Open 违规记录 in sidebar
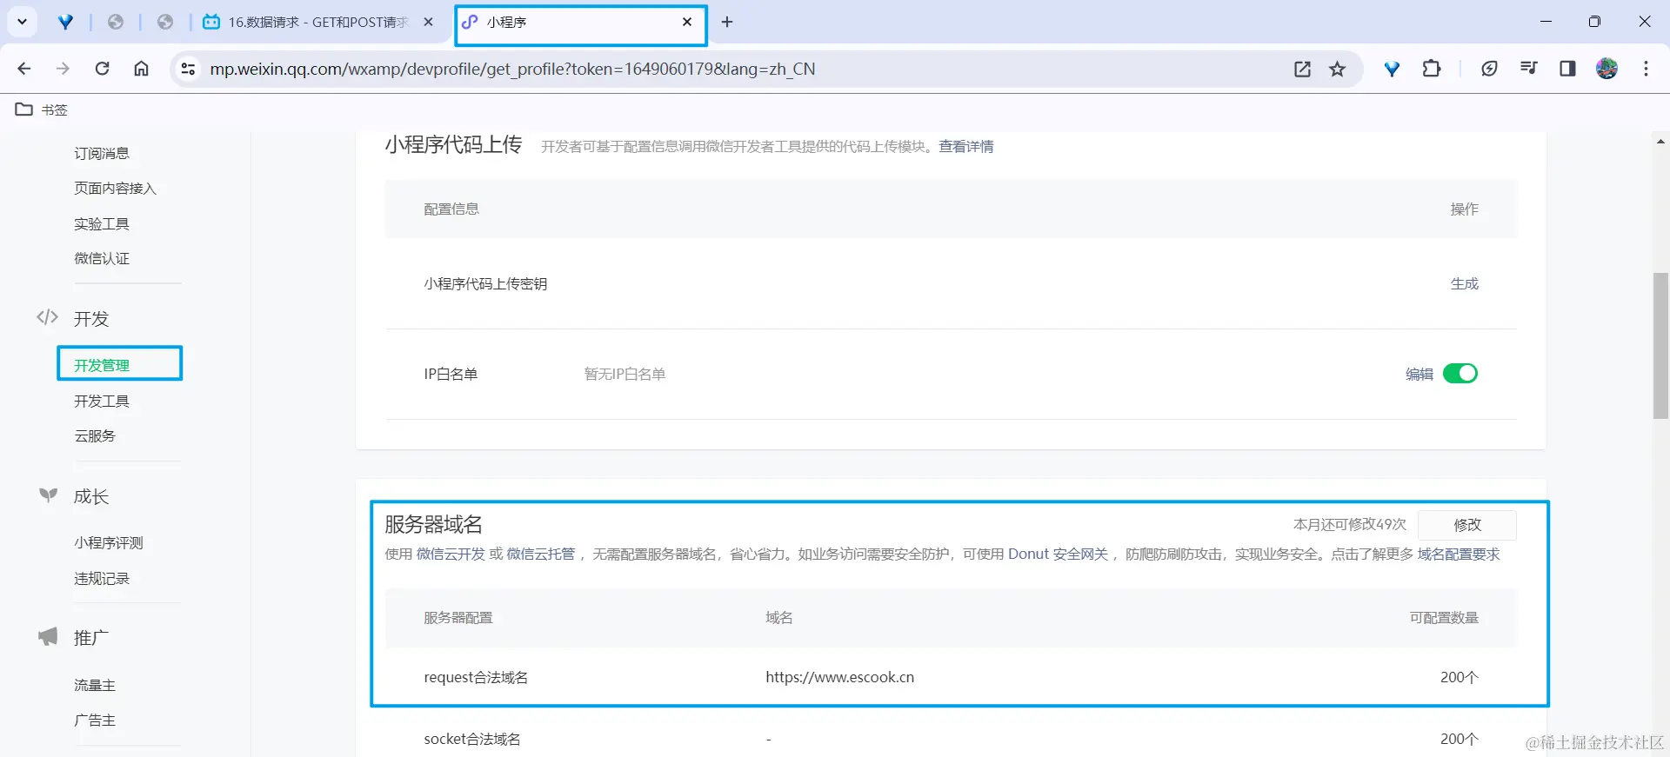 click(x=102, y=578)
